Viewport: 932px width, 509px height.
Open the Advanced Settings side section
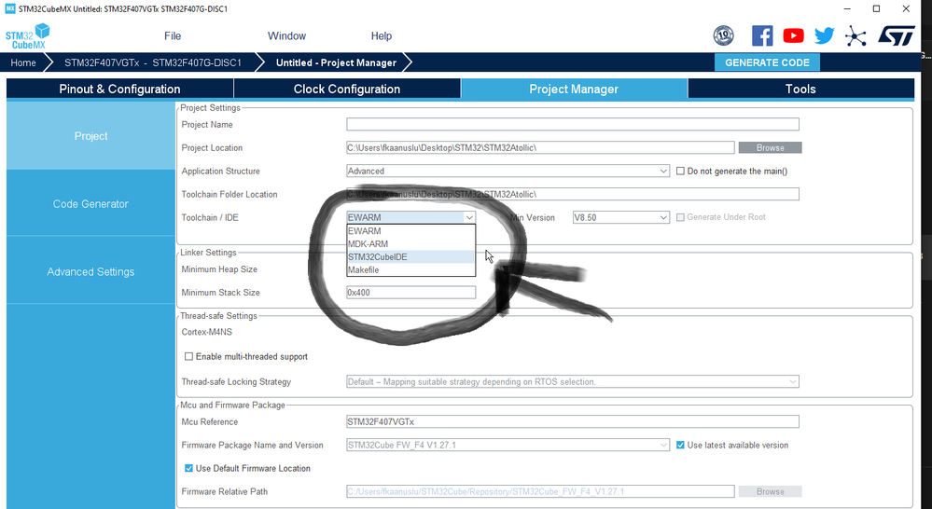click(x=90, y=271)
